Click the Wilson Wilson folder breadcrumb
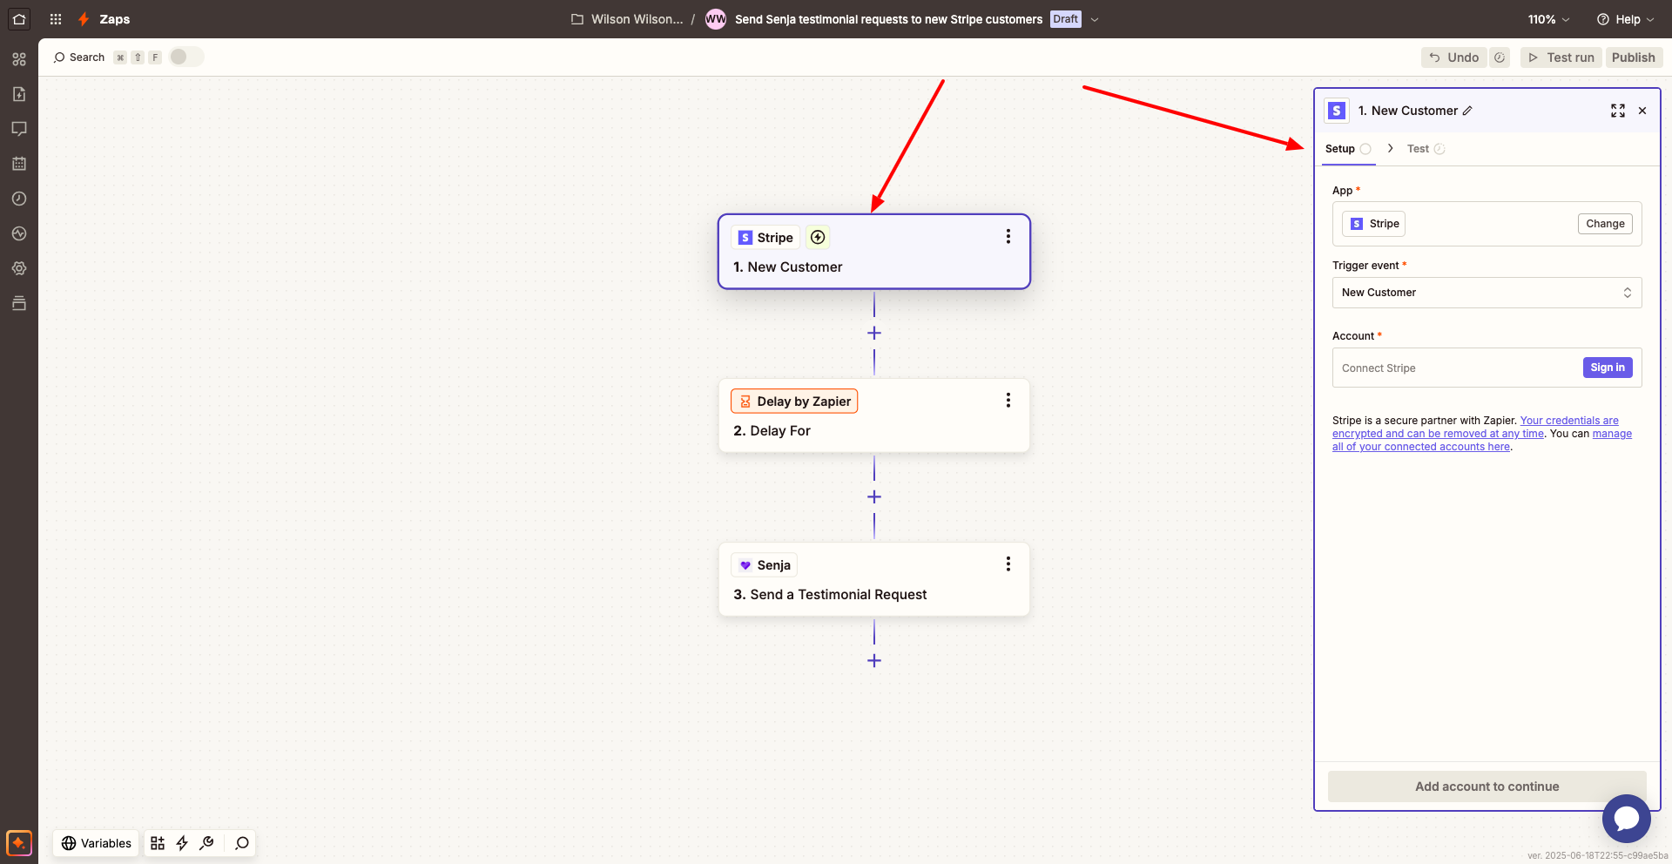 pyautogui.click(x=637, y=19)
